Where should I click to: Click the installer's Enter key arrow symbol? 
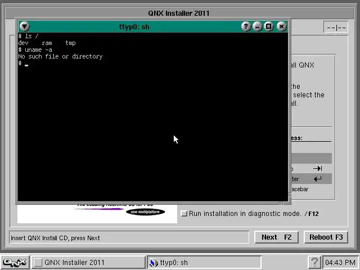318,179
